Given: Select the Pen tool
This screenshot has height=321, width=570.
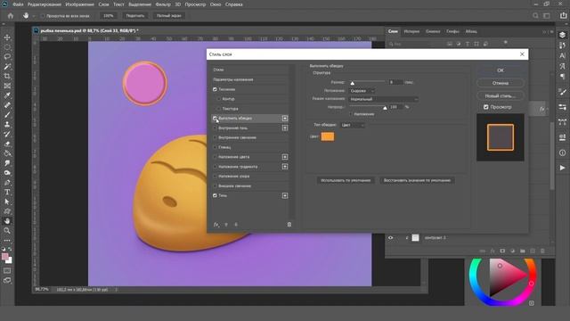Looking at the screenshot, I should click(x=7, y=182).
